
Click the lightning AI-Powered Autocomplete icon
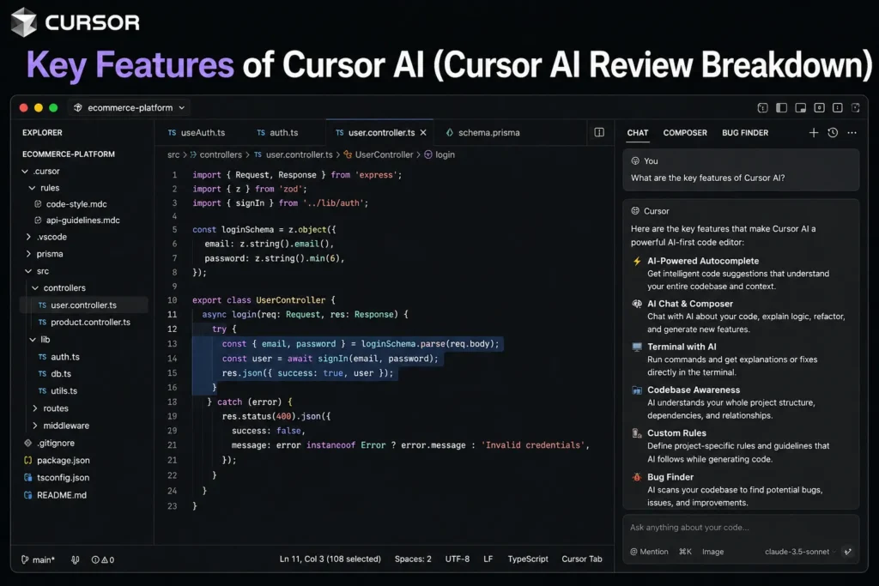click(637, 261)
